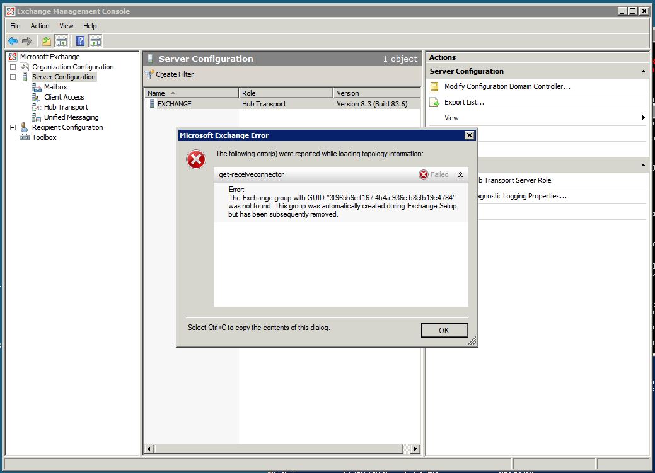Select the Export List action

pyautogui.click(x=464, y=102)
